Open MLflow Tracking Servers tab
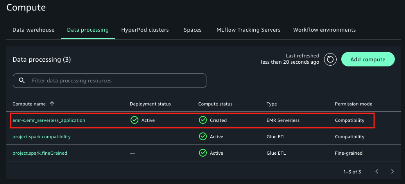 pos(249,30)
